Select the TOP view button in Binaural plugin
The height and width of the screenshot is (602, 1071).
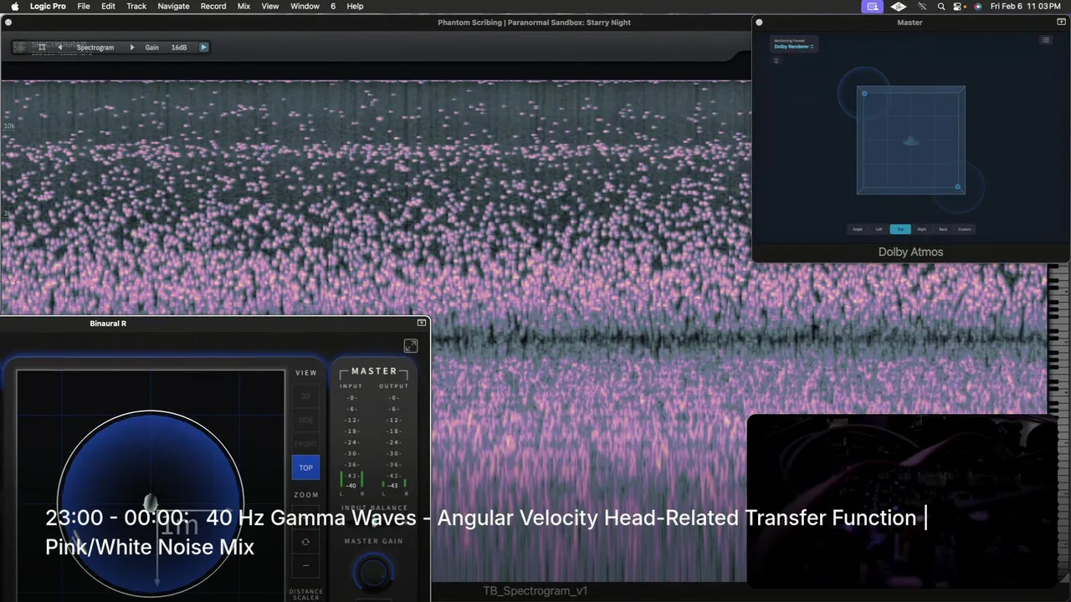click(305, 467)
